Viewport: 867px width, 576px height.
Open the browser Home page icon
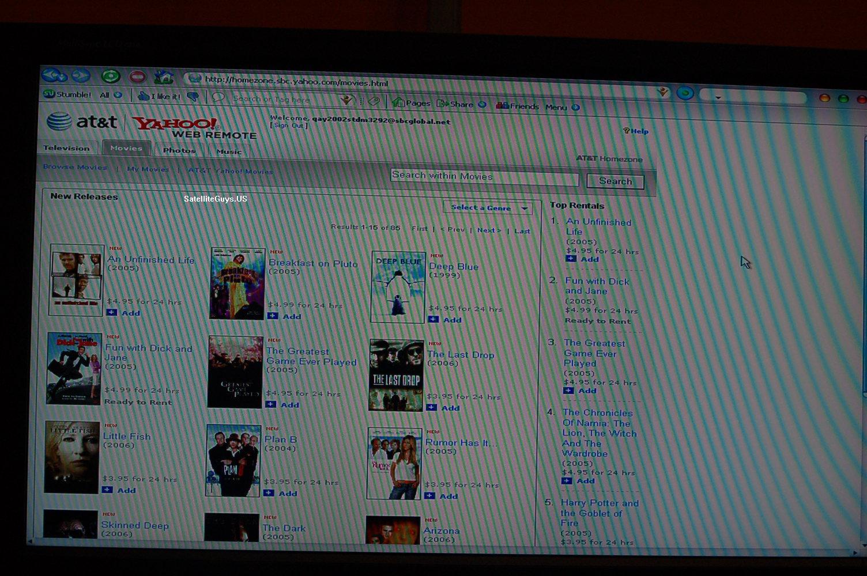click(163, 77)
